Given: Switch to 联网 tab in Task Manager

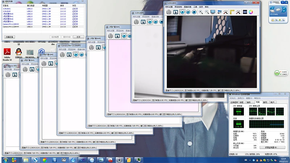Looking at the screenshot, I should coord(265,102).
